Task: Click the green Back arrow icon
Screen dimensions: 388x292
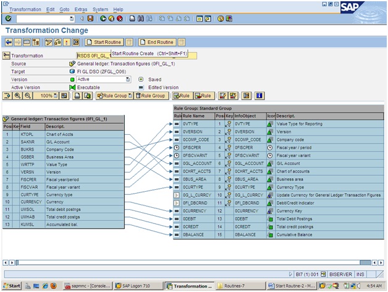Action: [x=103, y=19]
